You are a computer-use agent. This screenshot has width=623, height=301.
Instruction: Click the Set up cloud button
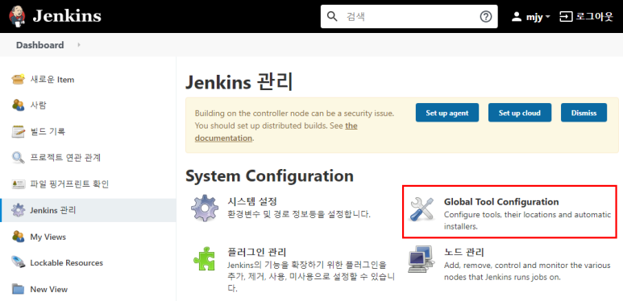click(520, 113)
